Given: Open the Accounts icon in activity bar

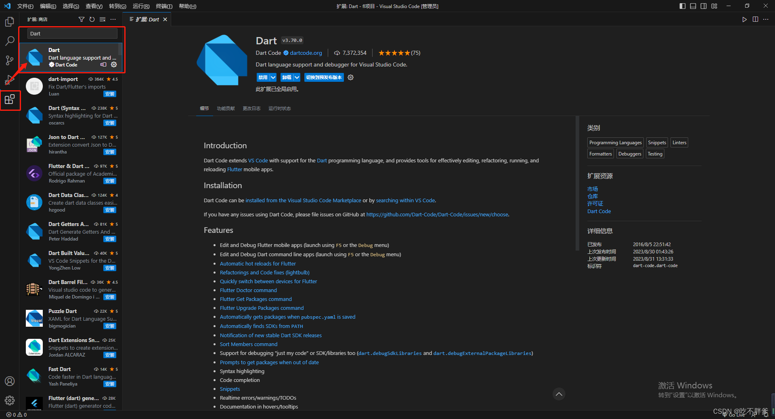Looking at the screenshot, I should (x=10, y=381).
